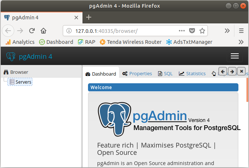Click the pgAdmin 4 elephant logo in header
The image size is (249, 168).
[x=11, y=57]
